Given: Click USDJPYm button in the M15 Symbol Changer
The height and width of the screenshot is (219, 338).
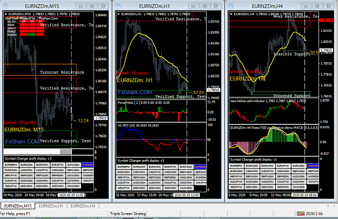Looking at the screenshot, I should point(42,170).
